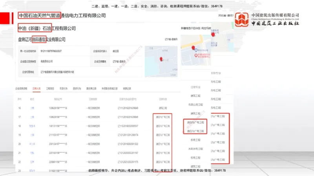Viewport: 314px width, 176px height.
Task: Click ID number 130131198******35 in row 18
Action: (x=58, y=126)
